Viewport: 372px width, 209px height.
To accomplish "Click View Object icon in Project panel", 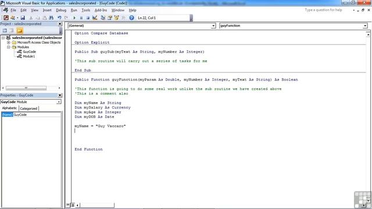I will 12,31.
